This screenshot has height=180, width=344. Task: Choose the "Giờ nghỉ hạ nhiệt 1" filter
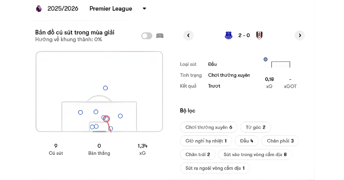pyautogui.click(x=206, y=141)
